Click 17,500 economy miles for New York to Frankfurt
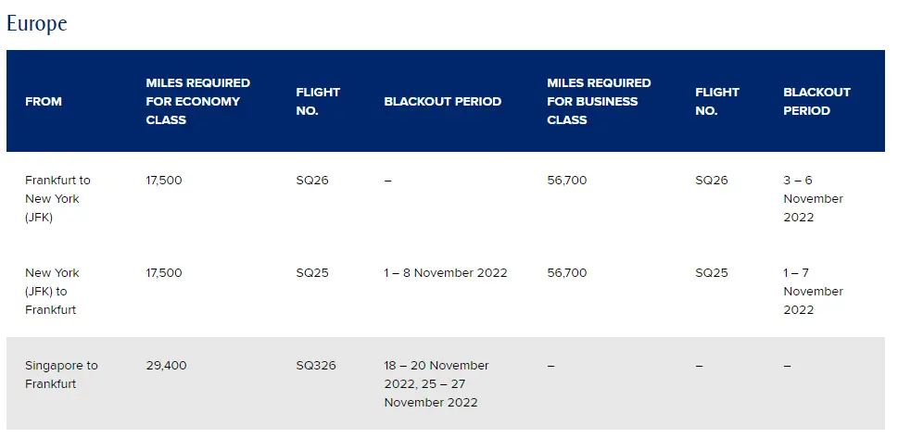 click(164, 273)
